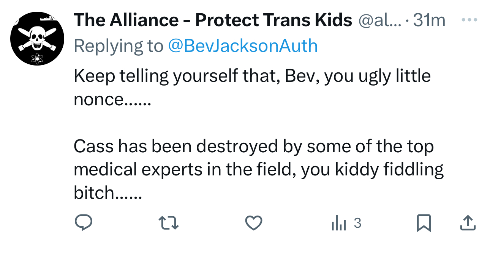The width and height of the screenshot is (490, 258).
Task: Bookmark this tweet
Action: pos(424,223)
